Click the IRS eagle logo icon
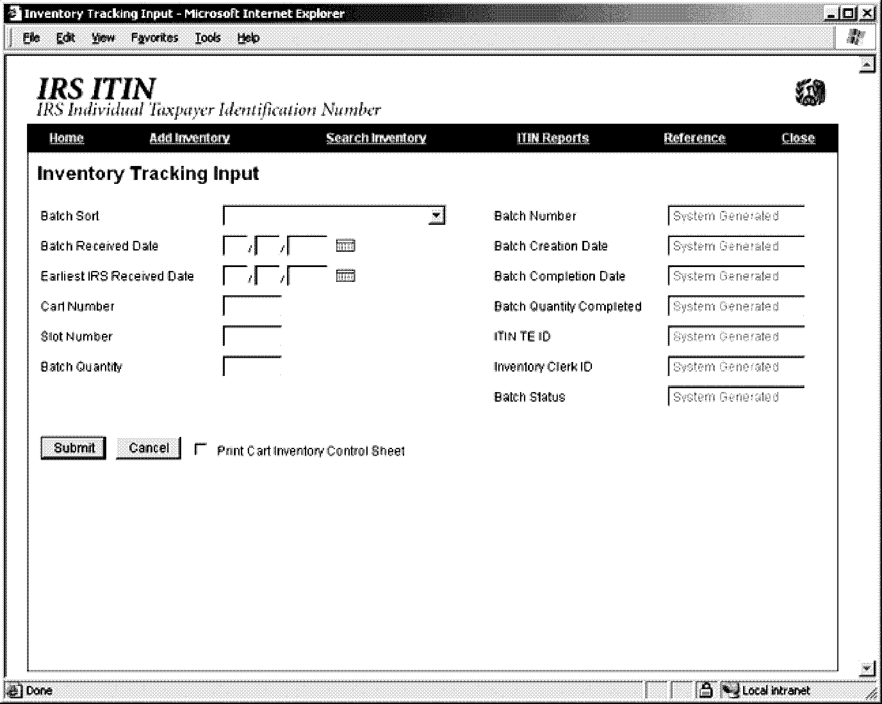882x704 pixels. (810, 92)
